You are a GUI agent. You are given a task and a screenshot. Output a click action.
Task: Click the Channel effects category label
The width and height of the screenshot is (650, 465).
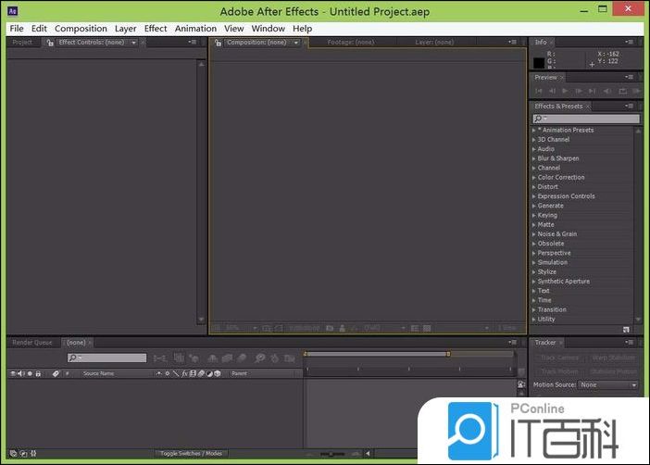pos(549,168)
